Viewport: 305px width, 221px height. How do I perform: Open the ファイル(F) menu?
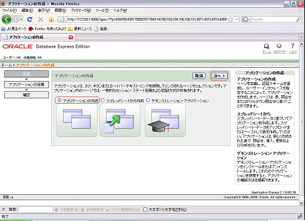point(9,10)
